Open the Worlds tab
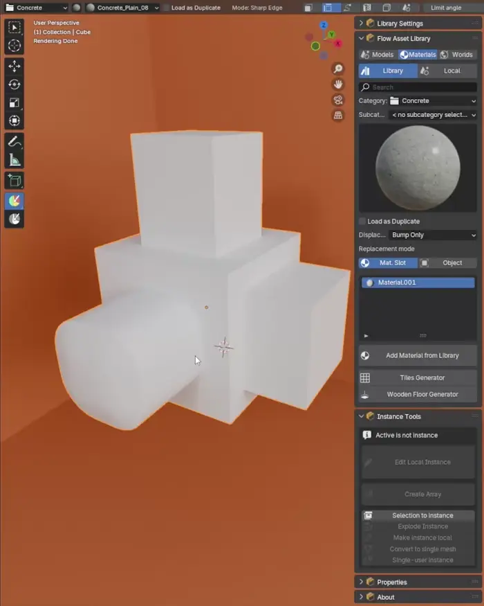The height and width of the screenshot is (606, 484). pyautogui.click(x=458, y=55)
